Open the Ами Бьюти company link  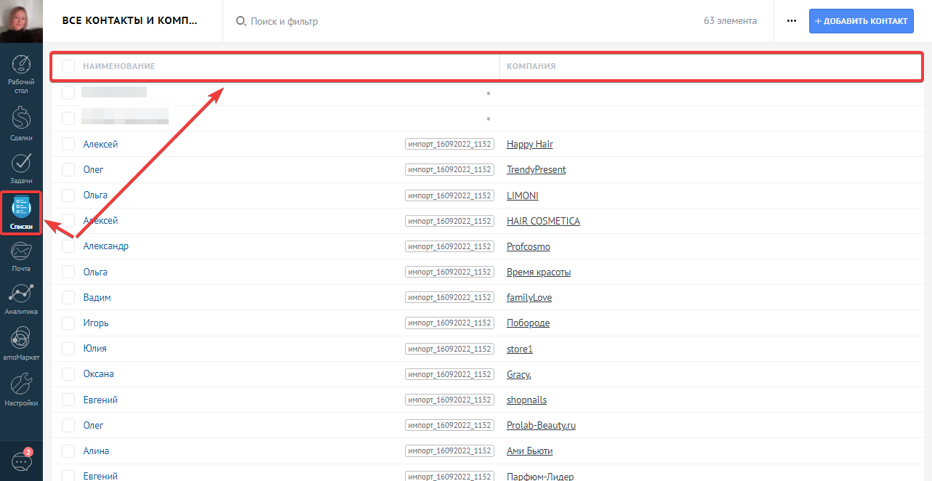pos(530,450)
